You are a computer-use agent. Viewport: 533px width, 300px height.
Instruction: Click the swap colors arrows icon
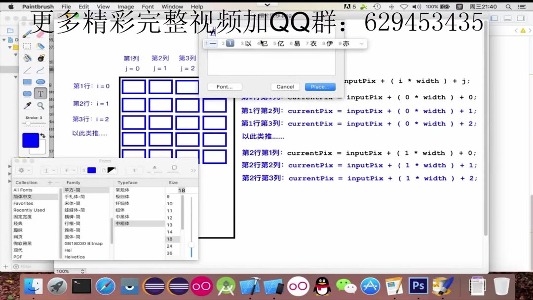(x=43, y=136)
